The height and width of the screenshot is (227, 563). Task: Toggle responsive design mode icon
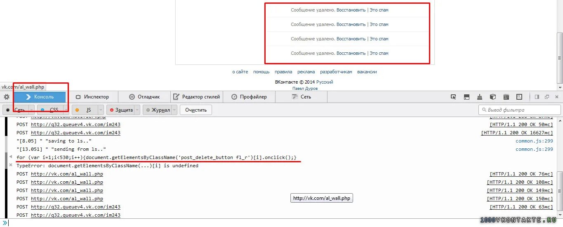[519, 97]
